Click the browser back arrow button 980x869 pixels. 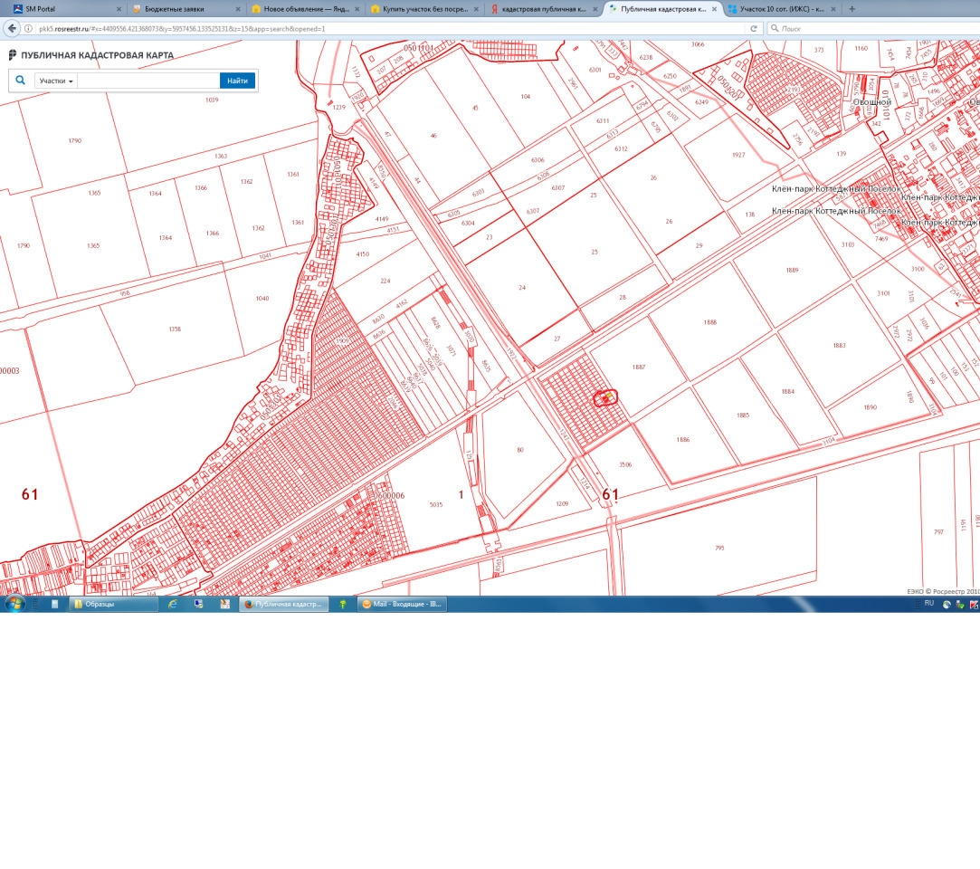[x=12, y=28]
